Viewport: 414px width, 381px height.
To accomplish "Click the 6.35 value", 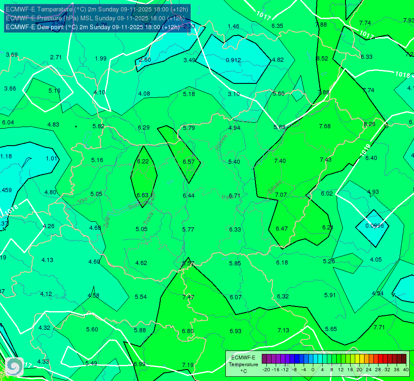I will point(277,26).
